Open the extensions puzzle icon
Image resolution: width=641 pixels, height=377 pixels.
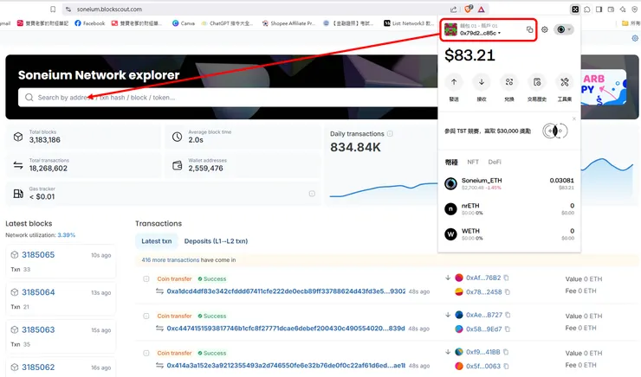587,9
